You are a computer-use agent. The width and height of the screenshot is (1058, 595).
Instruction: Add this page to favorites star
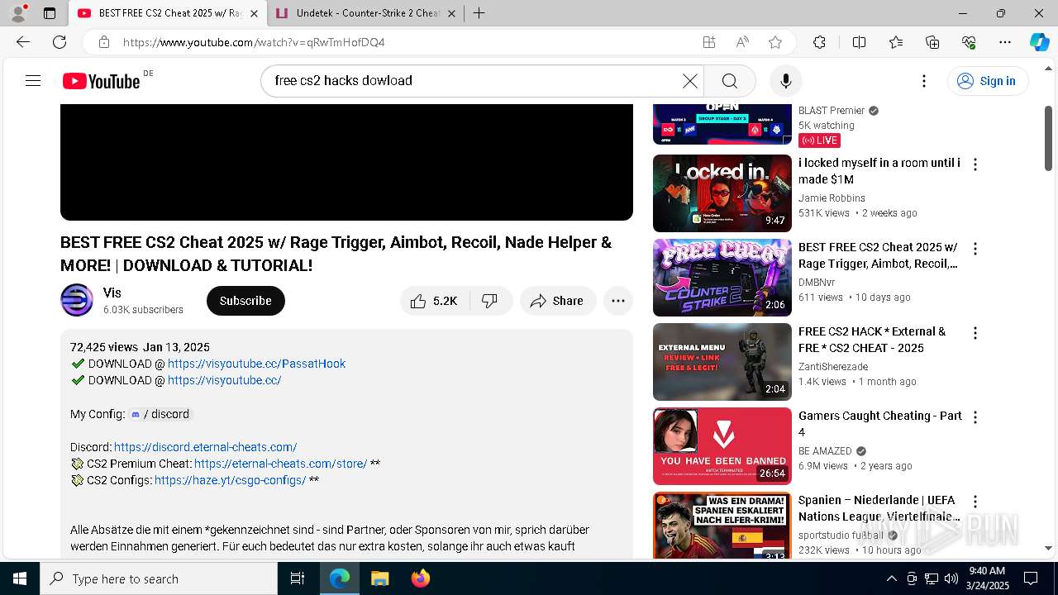coord(775,42)
